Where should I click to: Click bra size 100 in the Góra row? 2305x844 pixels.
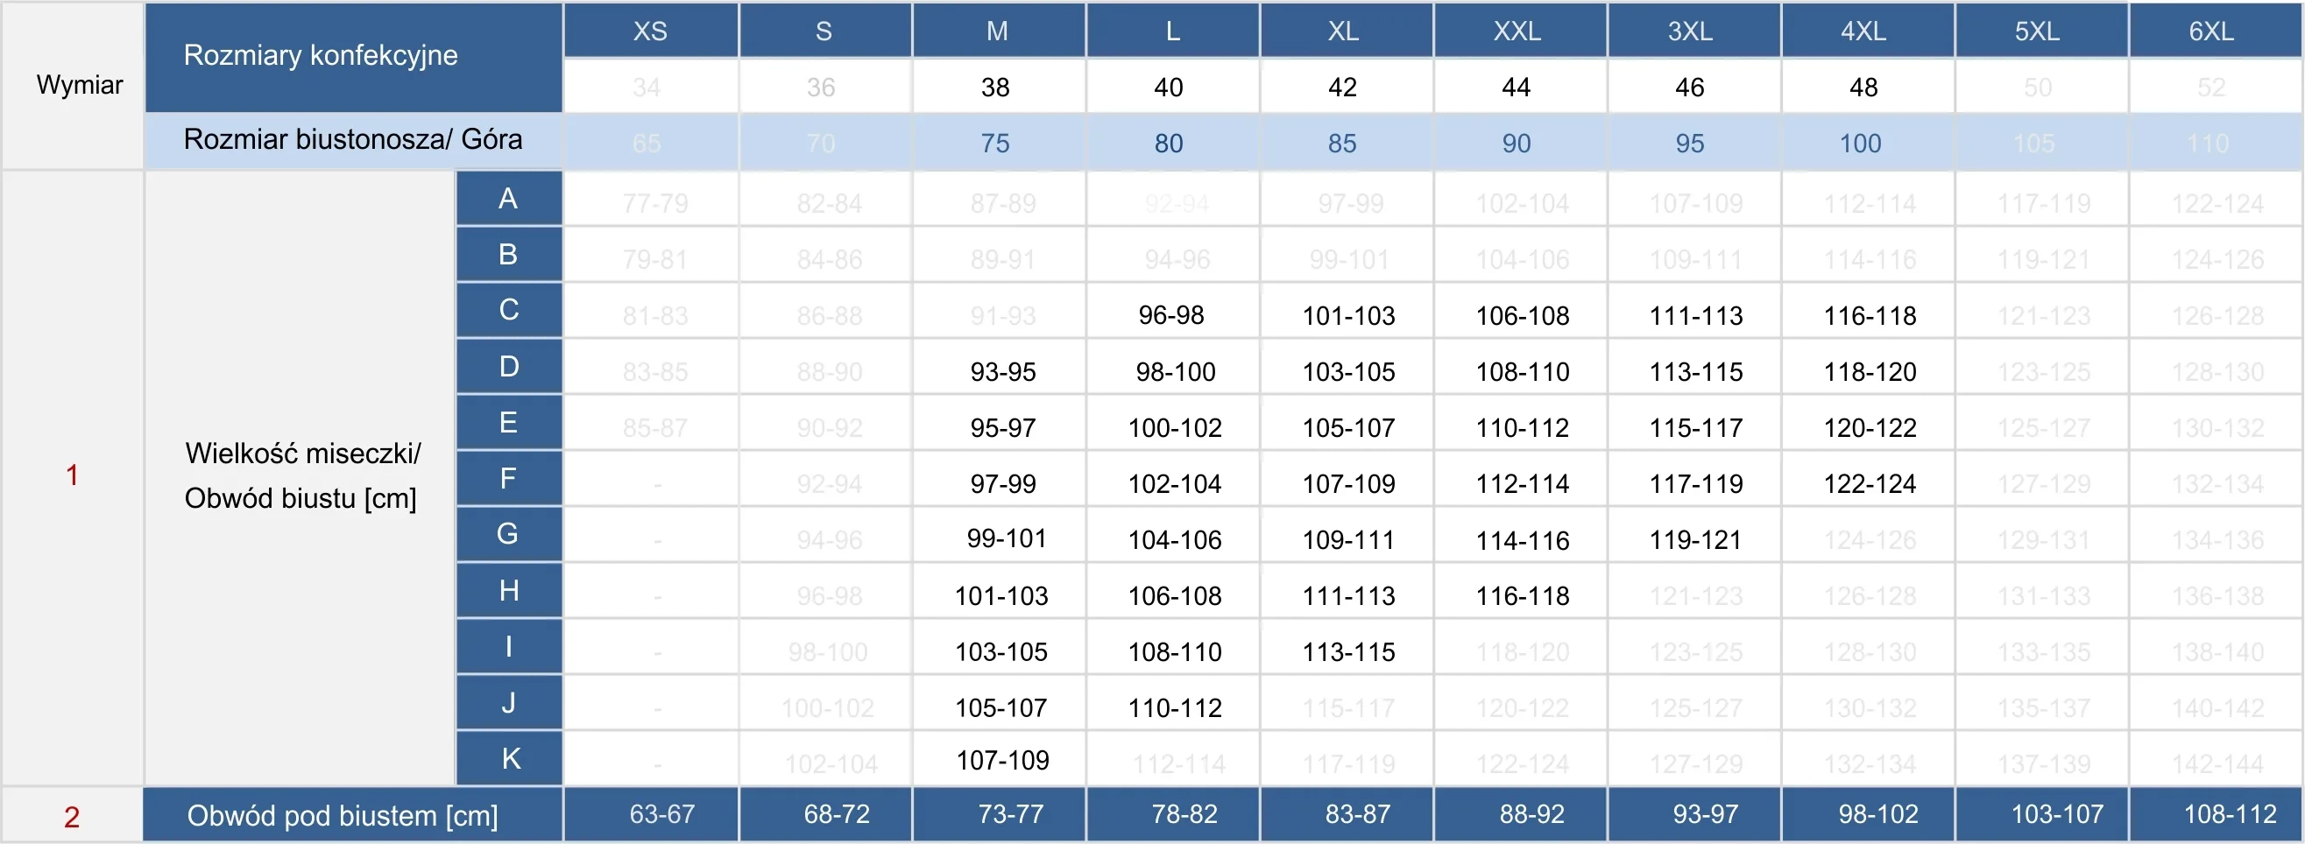(1859, 143)
